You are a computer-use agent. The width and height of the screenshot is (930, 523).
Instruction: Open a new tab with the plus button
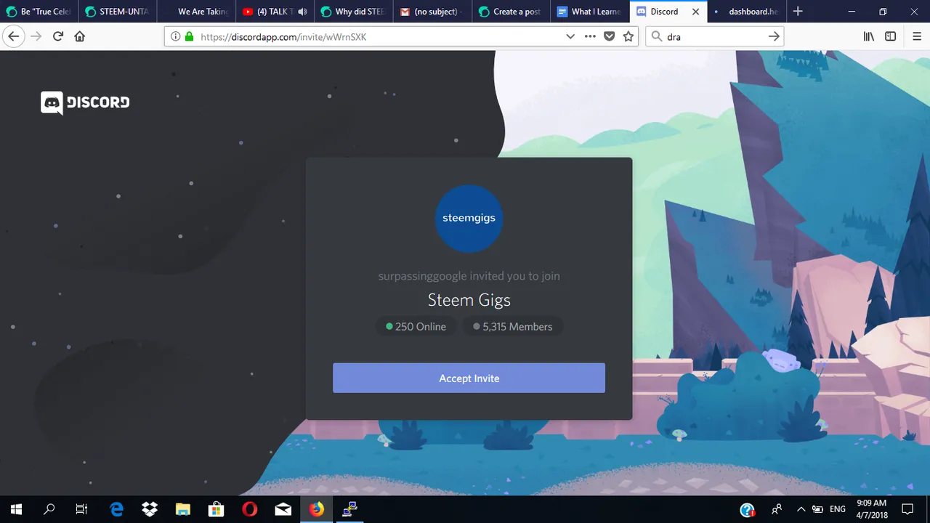coord(798,12)
